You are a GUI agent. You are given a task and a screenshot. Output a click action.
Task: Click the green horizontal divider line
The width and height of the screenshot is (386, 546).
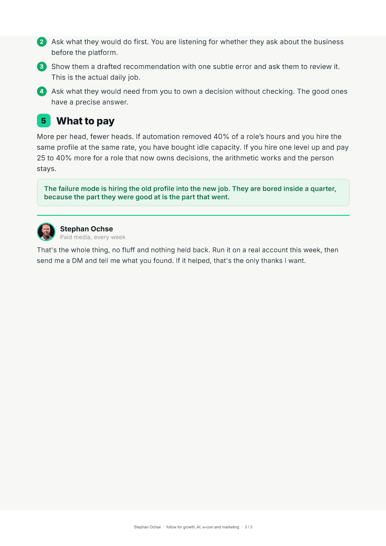pos(193,215)
